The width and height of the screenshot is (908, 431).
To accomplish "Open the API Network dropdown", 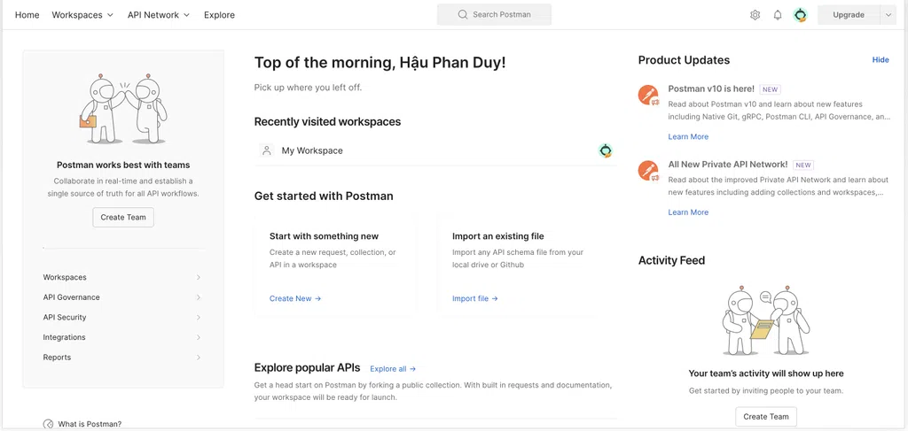I will point(159,15).
